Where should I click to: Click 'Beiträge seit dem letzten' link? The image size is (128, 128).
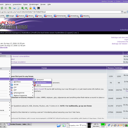(x=120, y=37)
